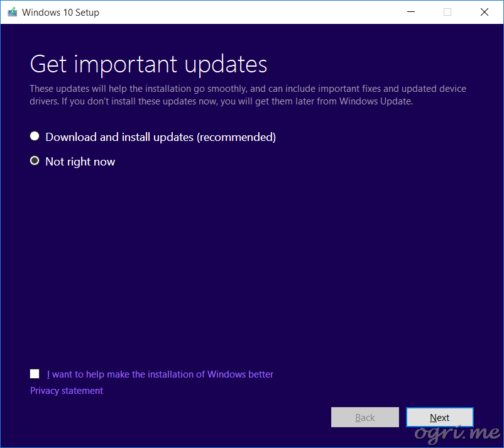Click the Get important updates heading
The image size is (504, 448).
148,64
